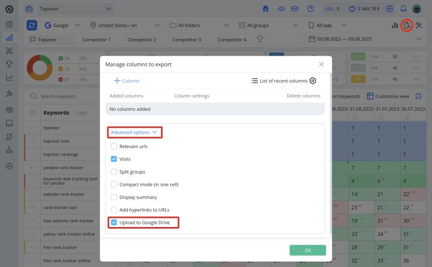Uncheck Upload to Google Drive
The image size is (432, 267).
point(114,222)
